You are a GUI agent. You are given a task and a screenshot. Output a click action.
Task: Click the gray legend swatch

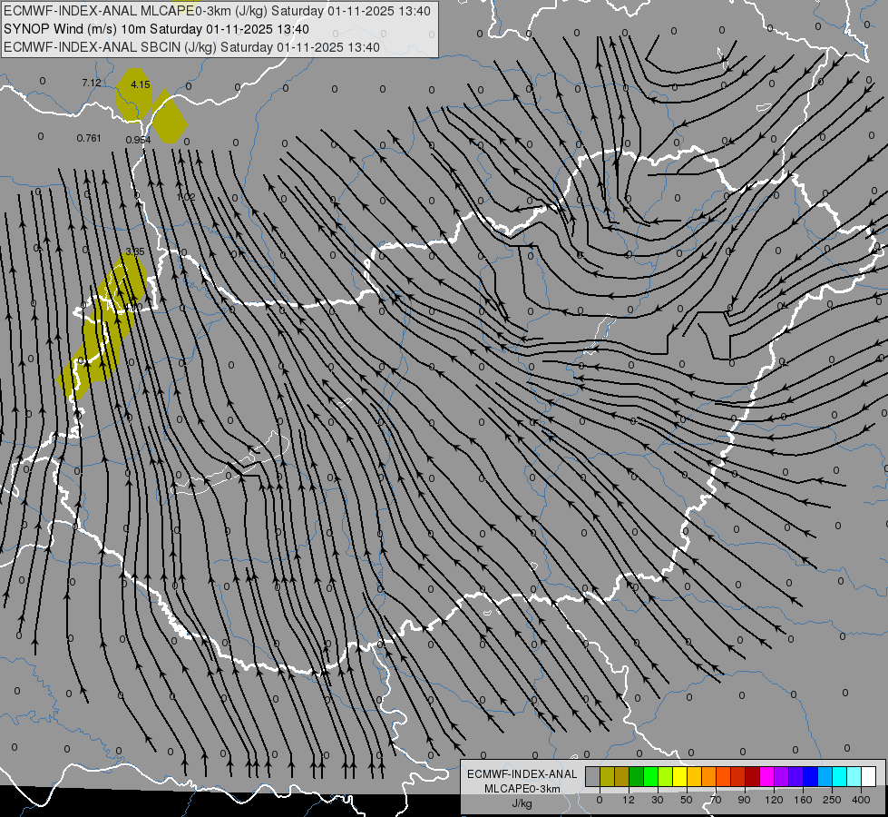(x=593, y=776)
